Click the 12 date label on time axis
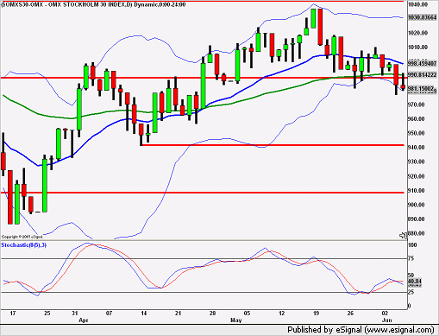The width and height of the screenshot is (439, 336). (x=281, y=314)
